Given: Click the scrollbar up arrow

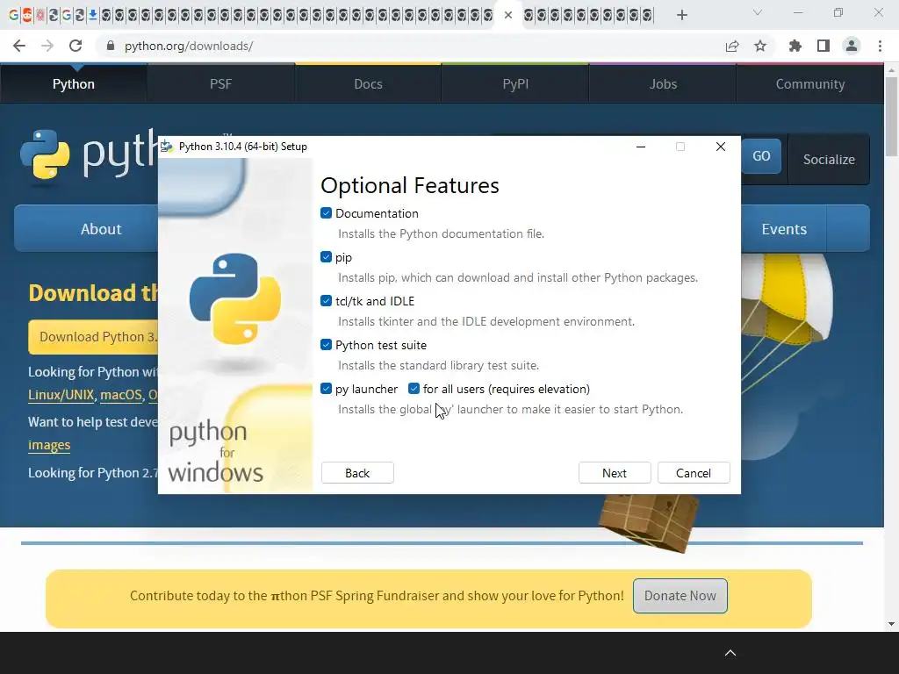Looking at the screenshot, I should [x=891, y=70].
